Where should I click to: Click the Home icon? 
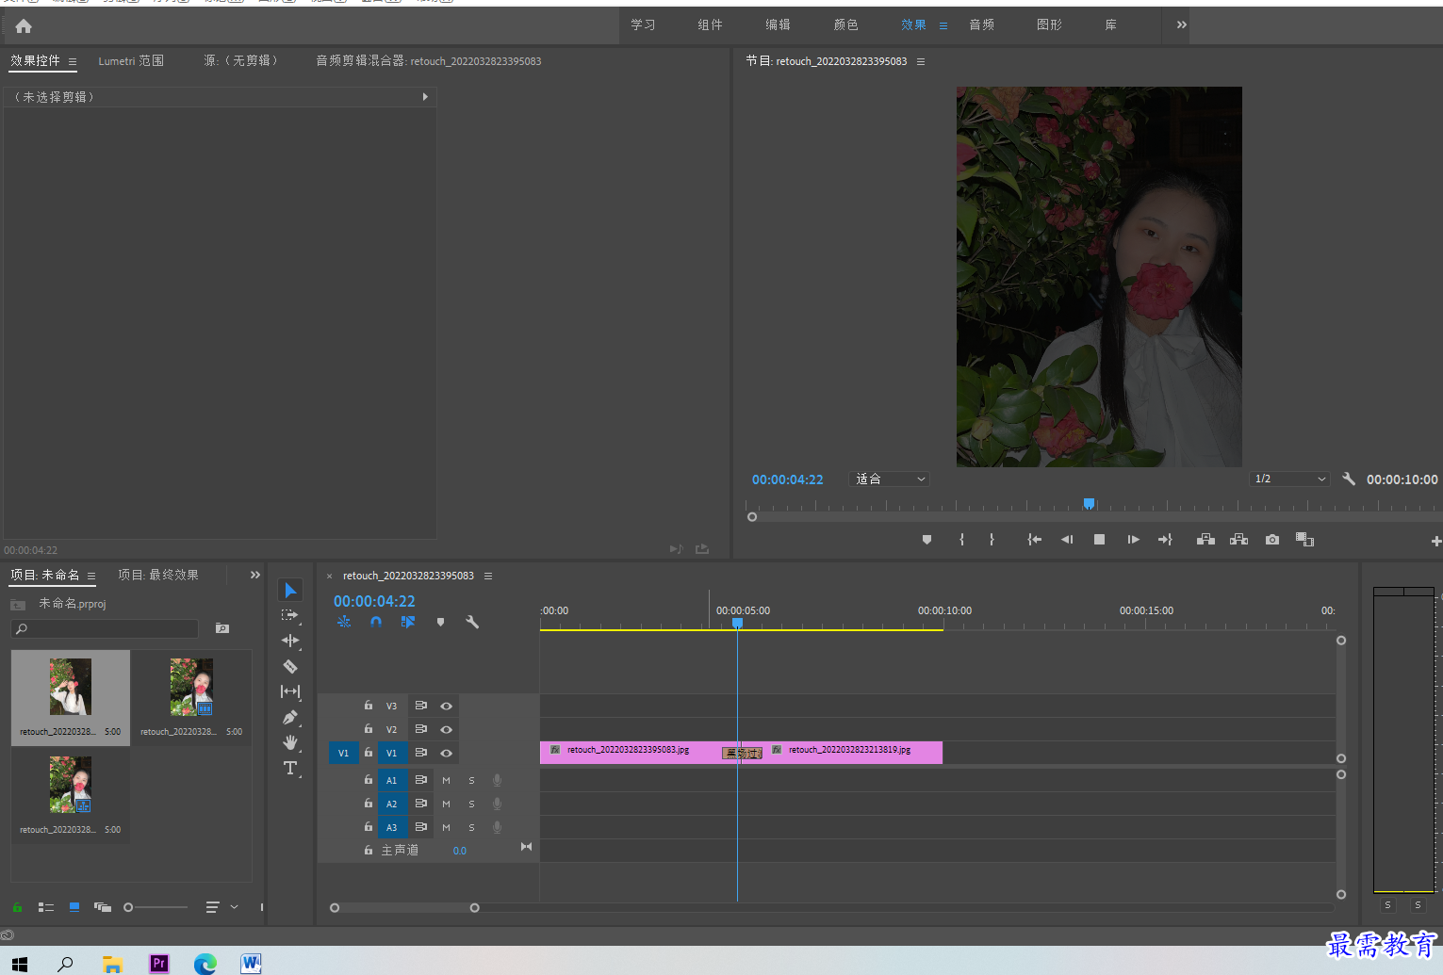[x=24, y=26]
